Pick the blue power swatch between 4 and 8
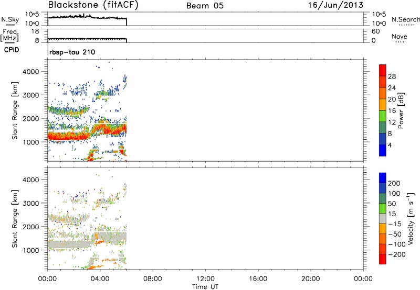This screenshot has height=290, width=420. coord(383,139)
